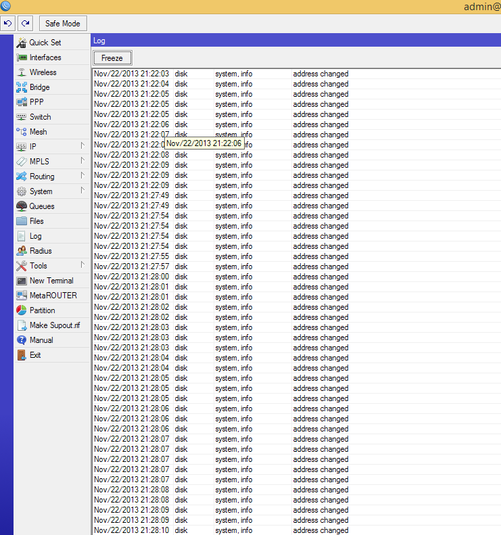Expand the Tools submenu arrow
The height and width of the screenshot is (535, 501).
coord(82,264)
